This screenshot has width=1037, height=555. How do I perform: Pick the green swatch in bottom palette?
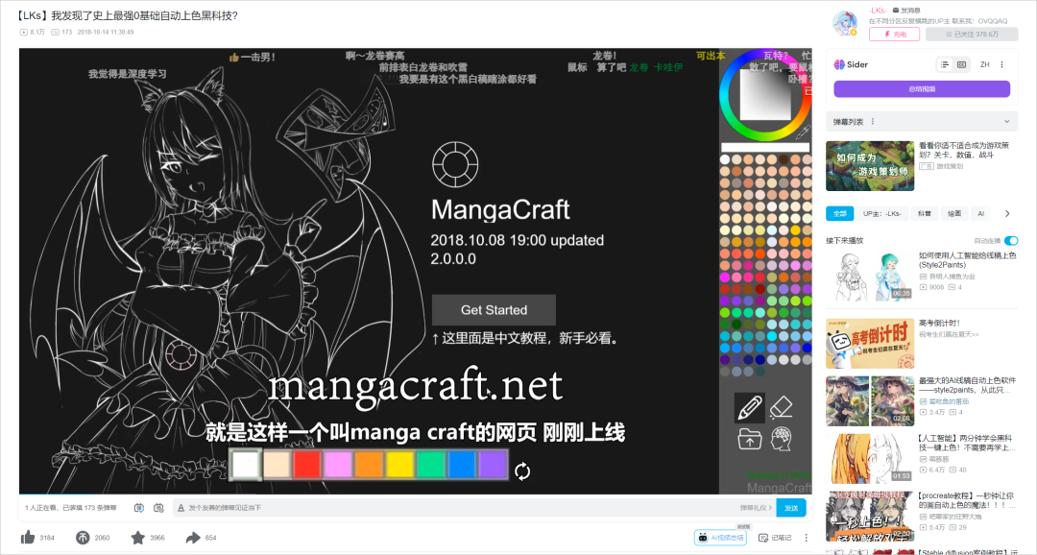[431, 465]
